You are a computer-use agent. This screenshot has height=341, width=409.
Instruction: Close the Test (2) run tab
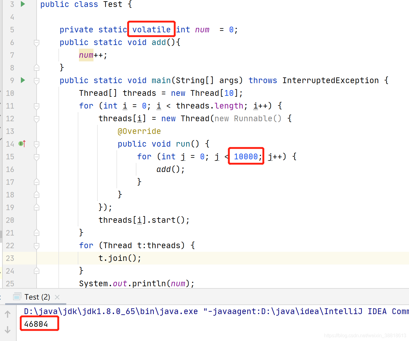[x=57, y=297]
